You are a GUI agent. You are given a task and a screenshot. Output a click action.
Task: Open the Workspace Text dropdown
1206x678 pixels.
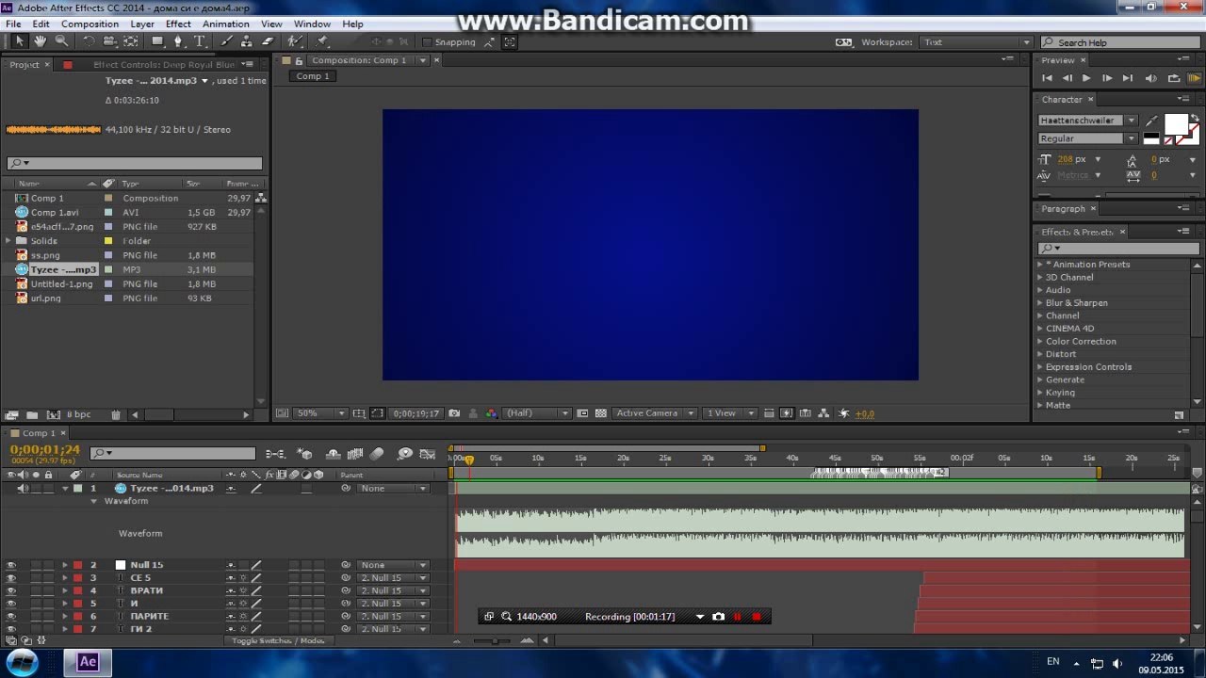tap(977, 42)
